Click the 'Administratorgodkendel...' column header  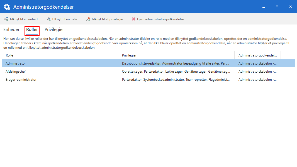[x=258, y=55]
